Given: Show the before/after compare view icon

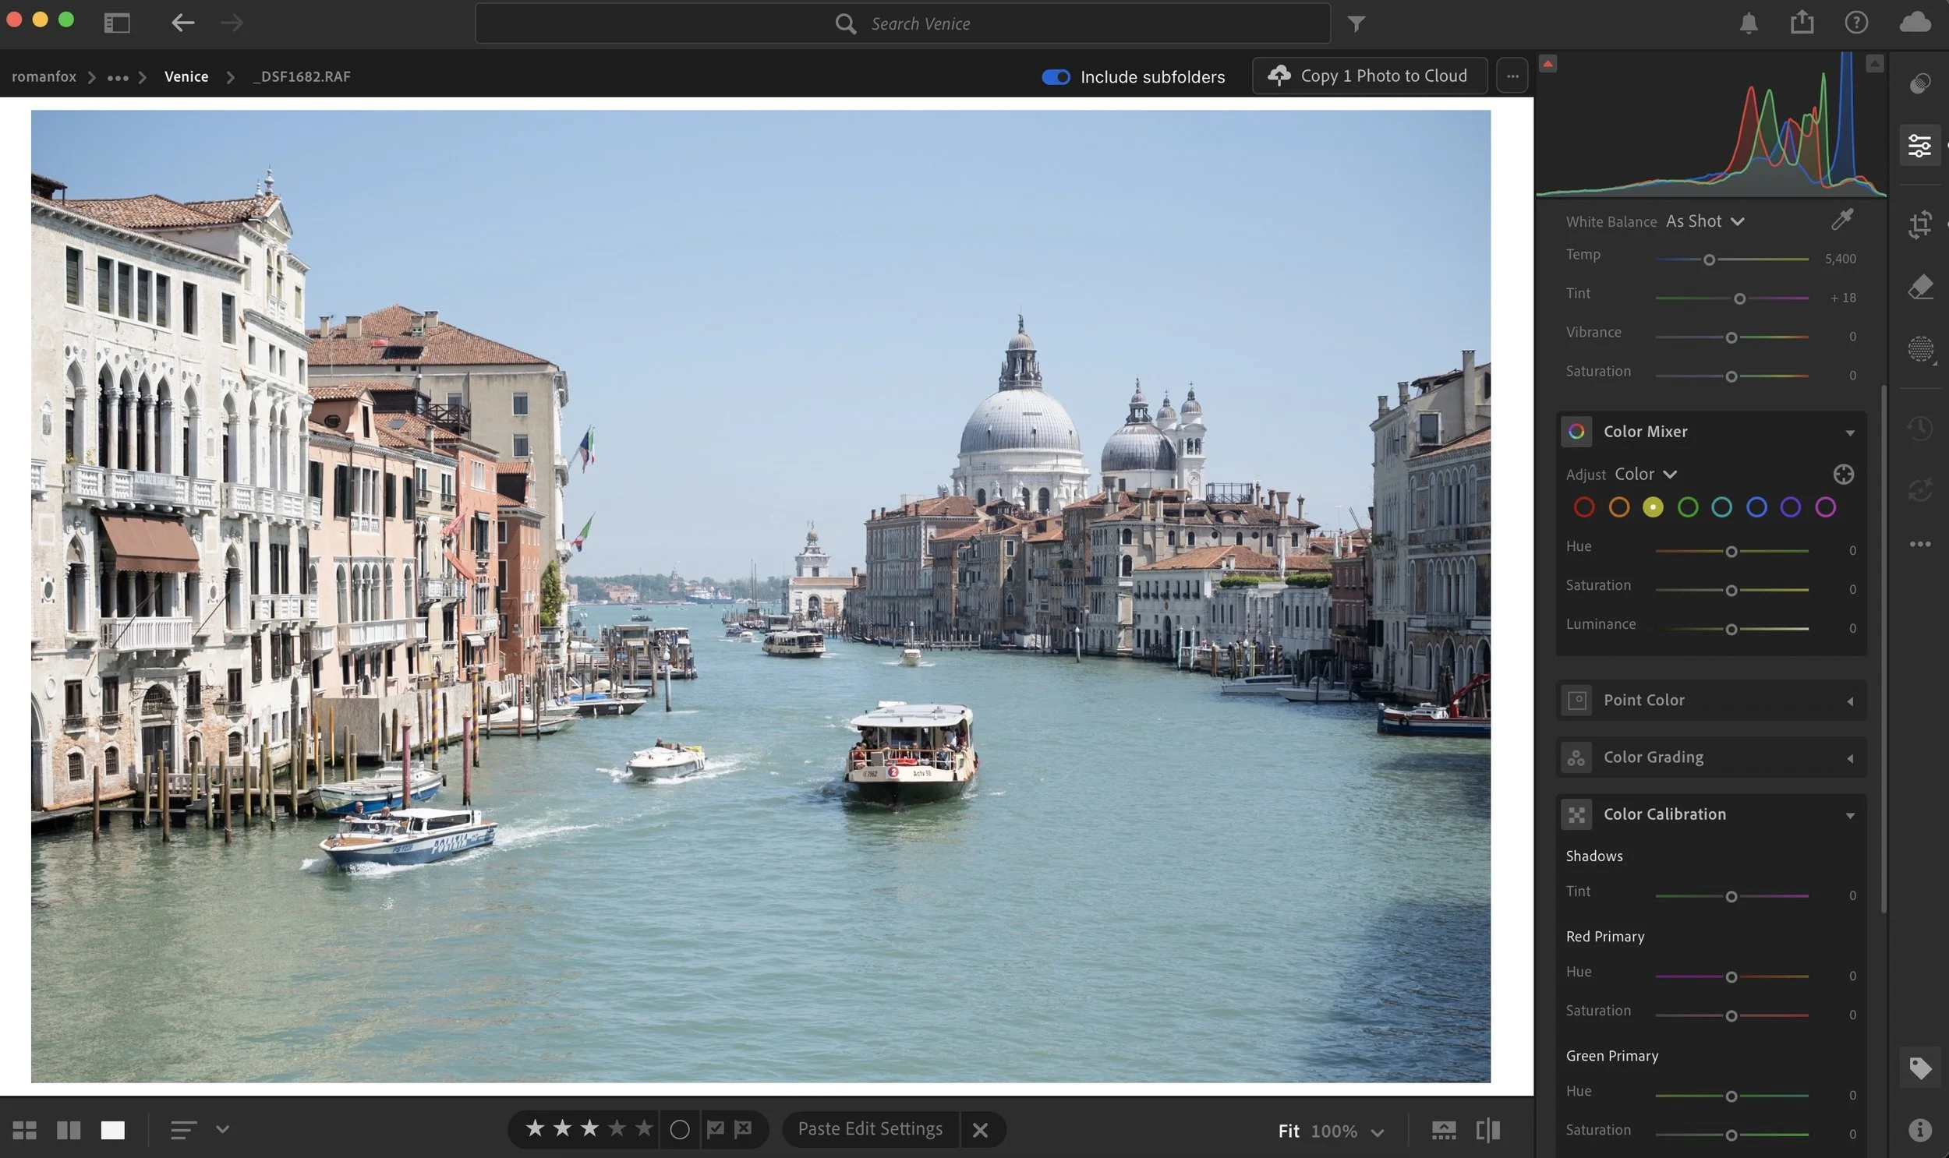Looking at the screenshot, I should (1487, 1130).
